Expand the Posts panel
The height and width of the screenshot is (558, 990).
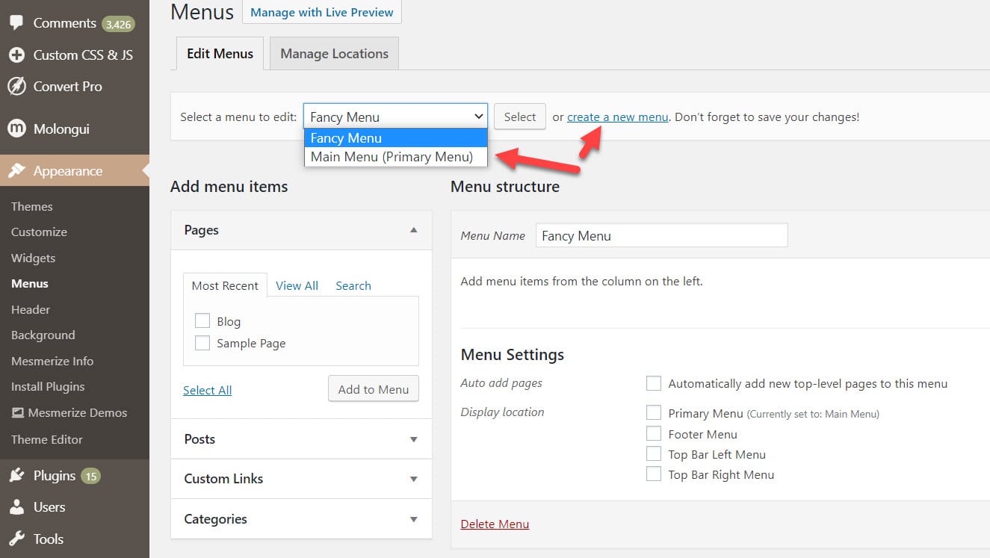point(300,438)
